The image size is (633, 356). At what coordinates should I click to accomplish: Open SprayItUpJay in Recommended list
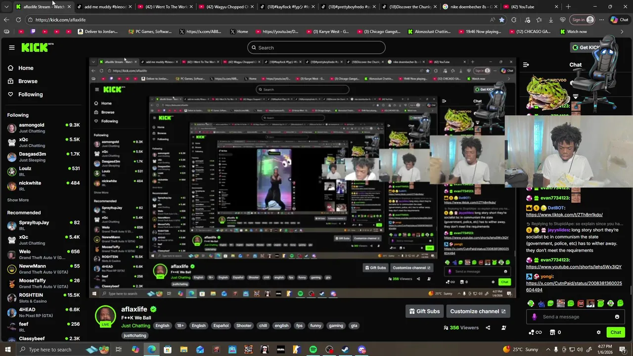(44, 225)
